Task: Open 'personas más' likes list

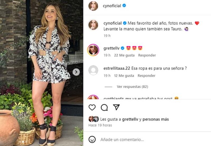Action: click(156, 119)
